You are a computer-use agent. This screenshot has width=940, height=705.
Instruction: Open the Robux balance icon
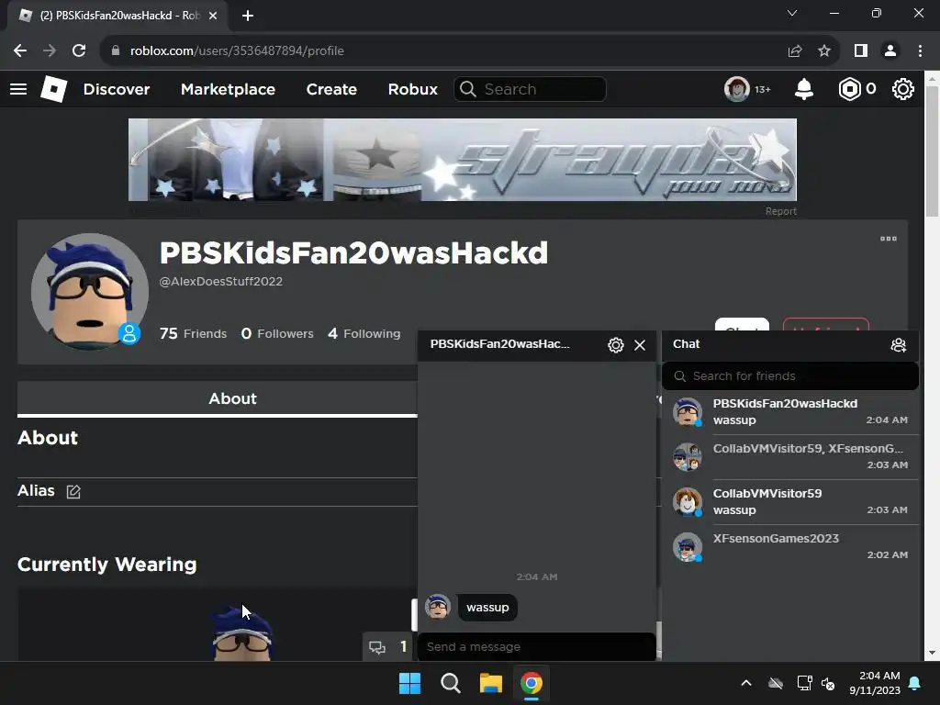(x=849, y=89)
